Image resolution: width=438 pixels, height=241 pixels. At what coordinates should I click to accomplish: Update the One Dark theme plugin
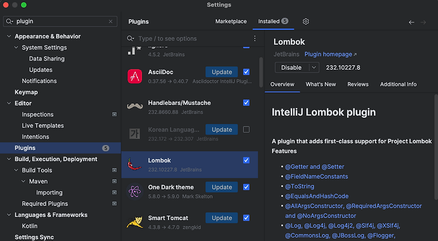[x=222, y=187]
